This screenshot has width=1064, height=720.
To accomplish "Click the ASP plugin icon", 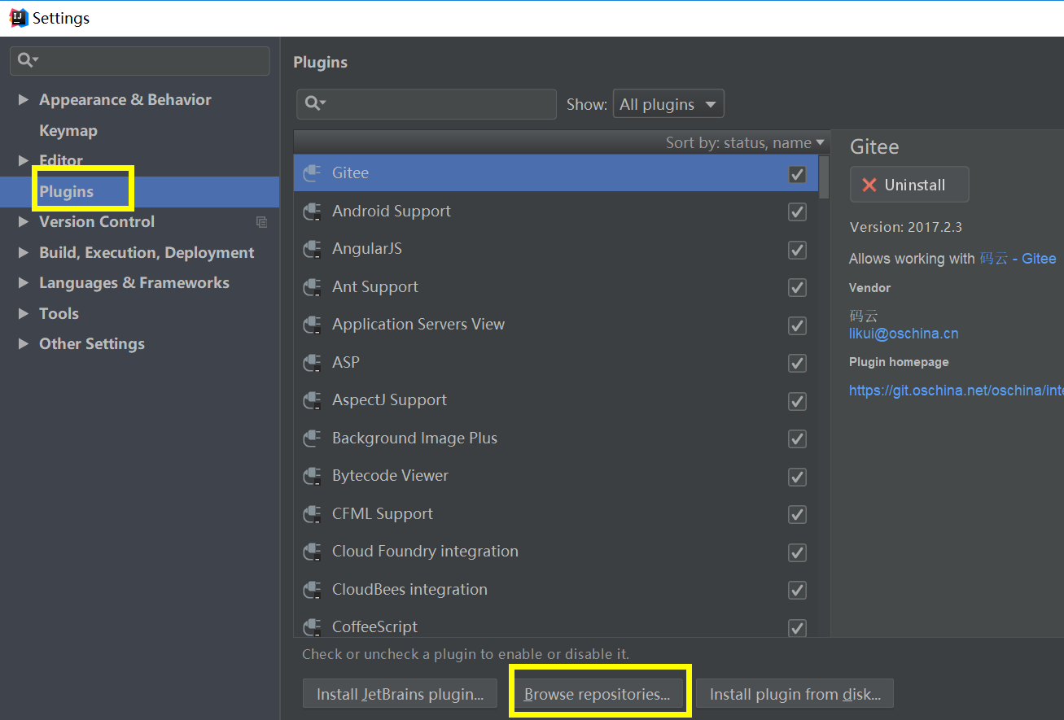I will click(x=312, y=363).
